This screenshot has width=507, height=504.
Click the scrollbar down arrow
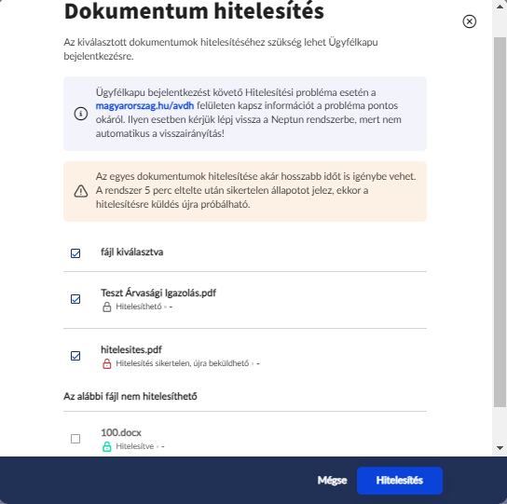click(x=500, y=448)
